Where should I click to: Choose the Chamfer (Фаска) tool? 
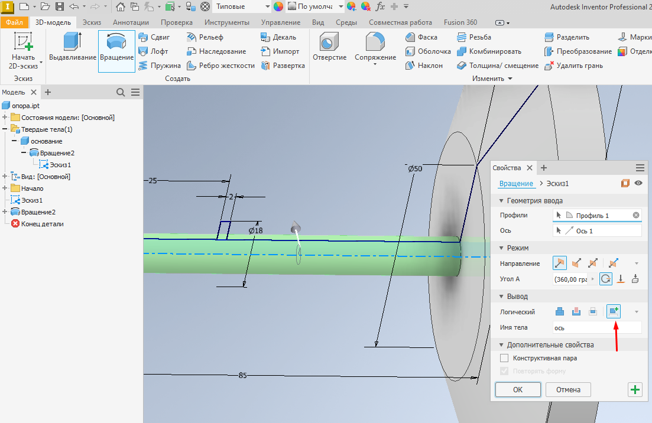(x=421, y=37)
